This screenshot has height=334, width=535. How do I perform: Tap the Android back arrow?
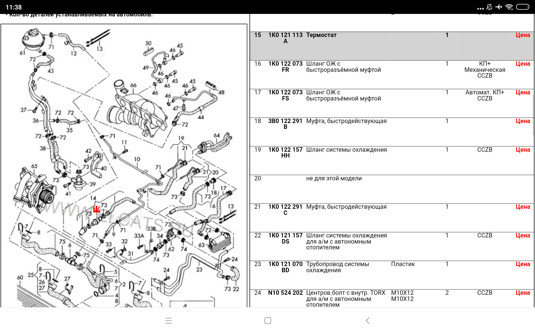coord(368,321)
